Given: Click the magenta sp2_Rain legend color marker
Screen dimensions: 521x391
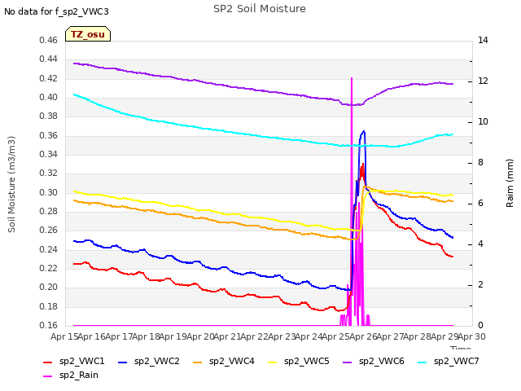Looking at the screenshot, I should 48,376.
